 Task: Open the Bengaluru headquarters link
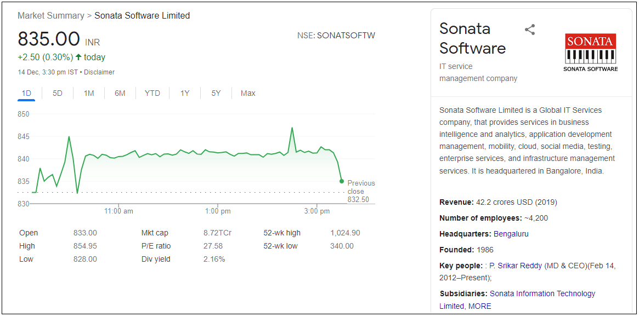click(511, 234)
